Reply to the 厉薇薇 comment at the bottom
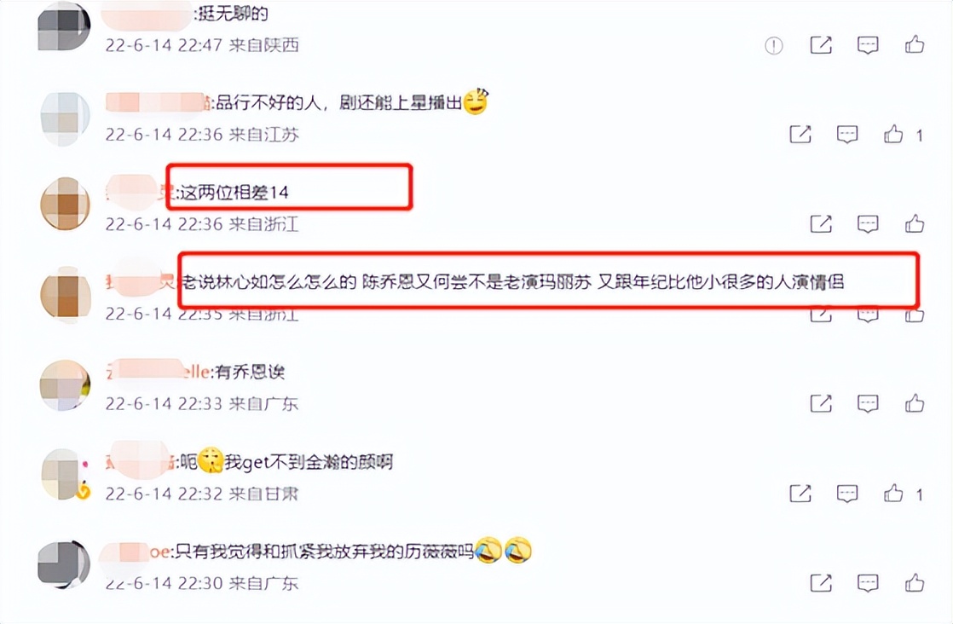 (867, 583)
